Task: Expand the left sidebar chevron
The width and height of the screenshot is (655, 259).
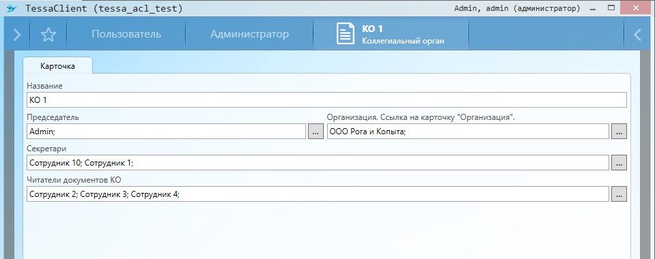Action: 16,35
